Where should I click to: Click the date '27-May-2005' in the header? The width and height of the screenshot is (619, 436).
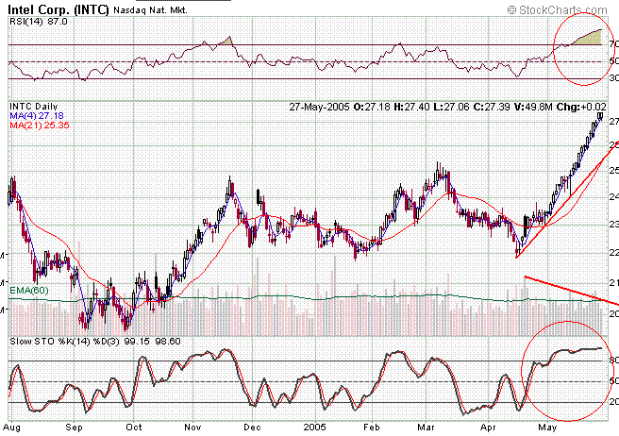click(x=319, y=107)
